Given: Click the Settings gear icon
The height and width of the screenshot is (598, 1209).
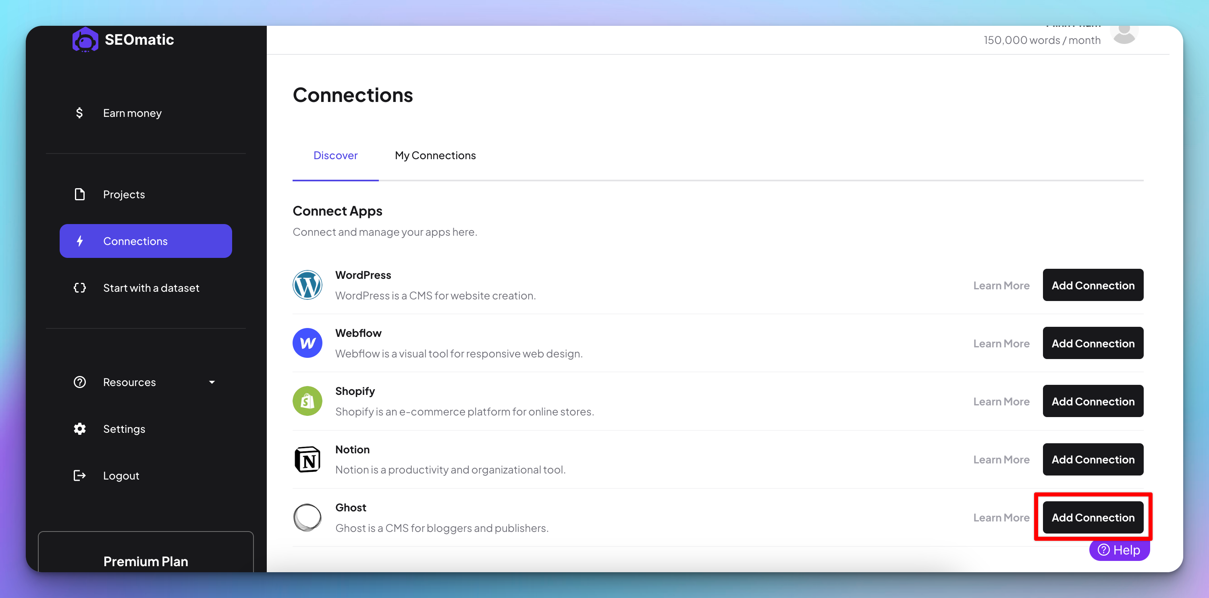Looking at the screenshot, I should pyautogui.click(x=80, y=428).
